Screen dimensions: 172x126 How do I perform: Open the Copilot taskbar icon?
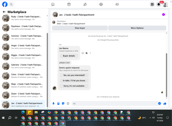[49, 112]
